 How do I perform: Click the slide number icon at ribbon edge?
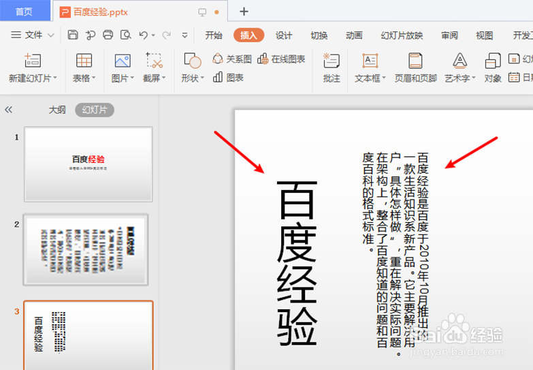tap(514, 59)
